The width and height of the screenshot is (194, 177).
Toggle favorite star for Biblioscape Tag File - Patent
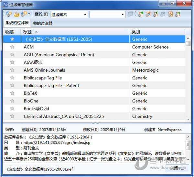(x=12, y=85)
